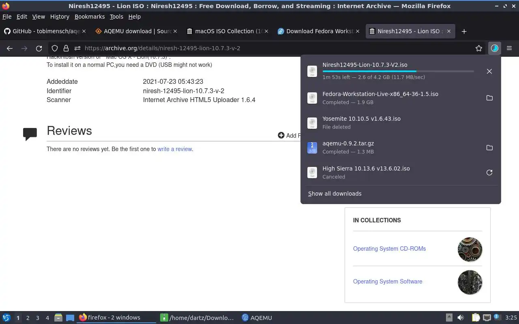
Task: Close the AQEMU download tab
Action: 175,31
